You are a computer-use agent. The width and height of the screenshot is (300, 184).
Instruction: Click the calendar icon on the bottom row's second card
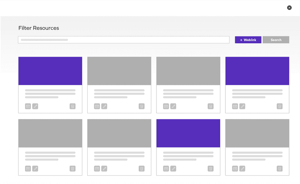point(97,168)
